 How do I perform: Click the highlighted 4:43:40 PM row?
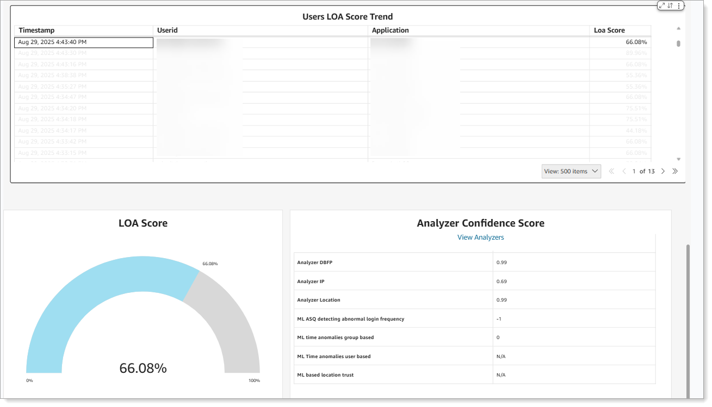point(83,42)
